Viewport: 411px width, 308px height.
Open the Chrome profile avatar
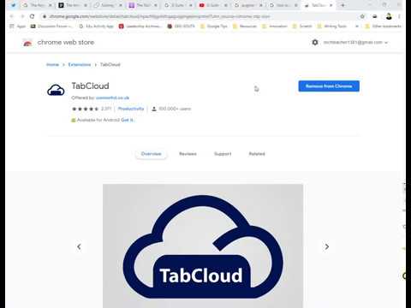tap(389, 16)
